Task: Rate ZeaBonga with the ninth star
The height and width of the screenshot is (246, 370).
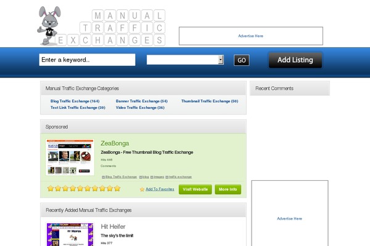Action: [x=110, y=188]
